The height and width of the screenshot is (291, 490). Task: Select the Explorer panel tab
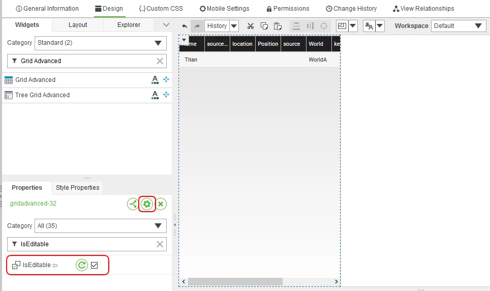(x=129, y=25)
